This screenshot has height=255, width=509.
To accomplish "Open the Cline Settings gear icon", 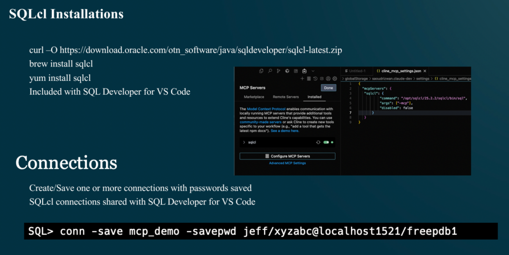I will coord(335,78).
